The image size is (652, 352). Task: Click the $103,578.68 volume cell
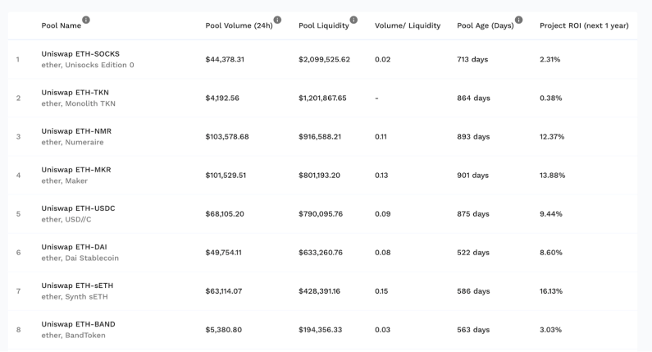(227, 137)
